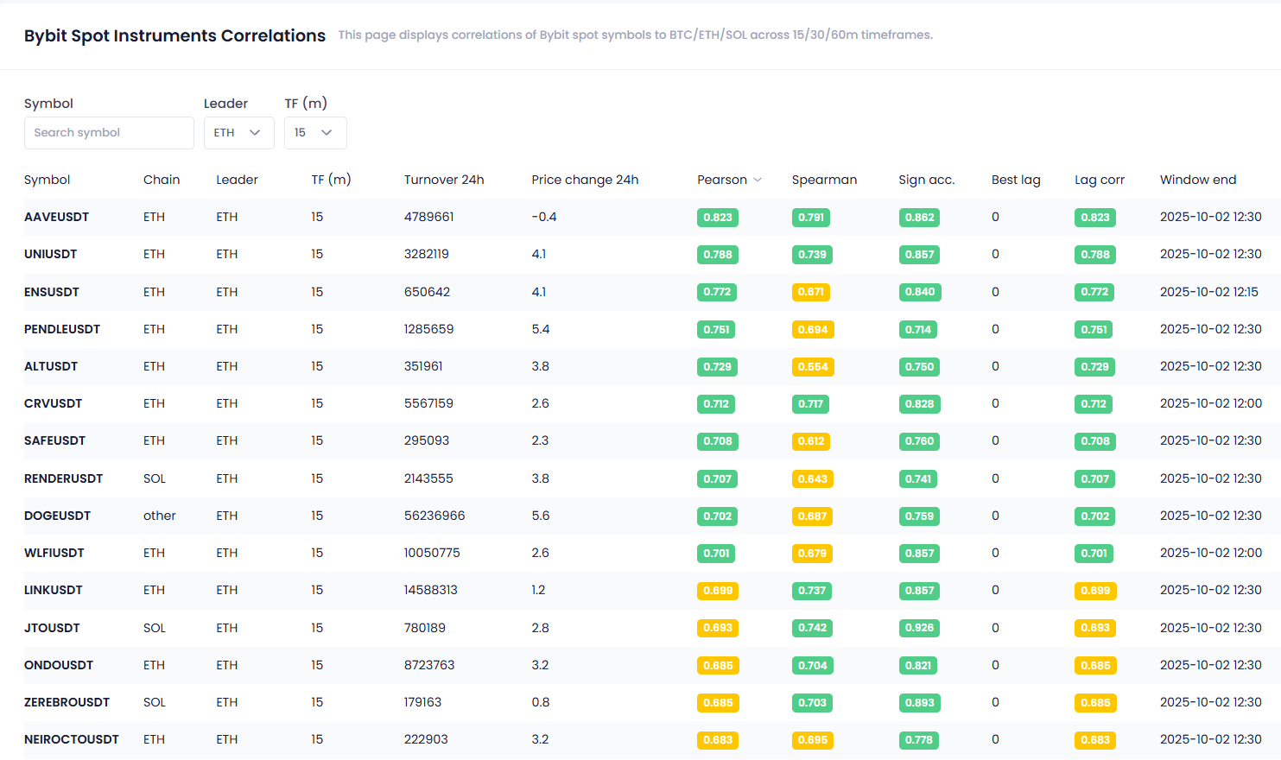Click the Sign acc. badge 0.893 for ZEREBROUSDT
Viewport: 1281px width, 760px height.
[920, 703]
